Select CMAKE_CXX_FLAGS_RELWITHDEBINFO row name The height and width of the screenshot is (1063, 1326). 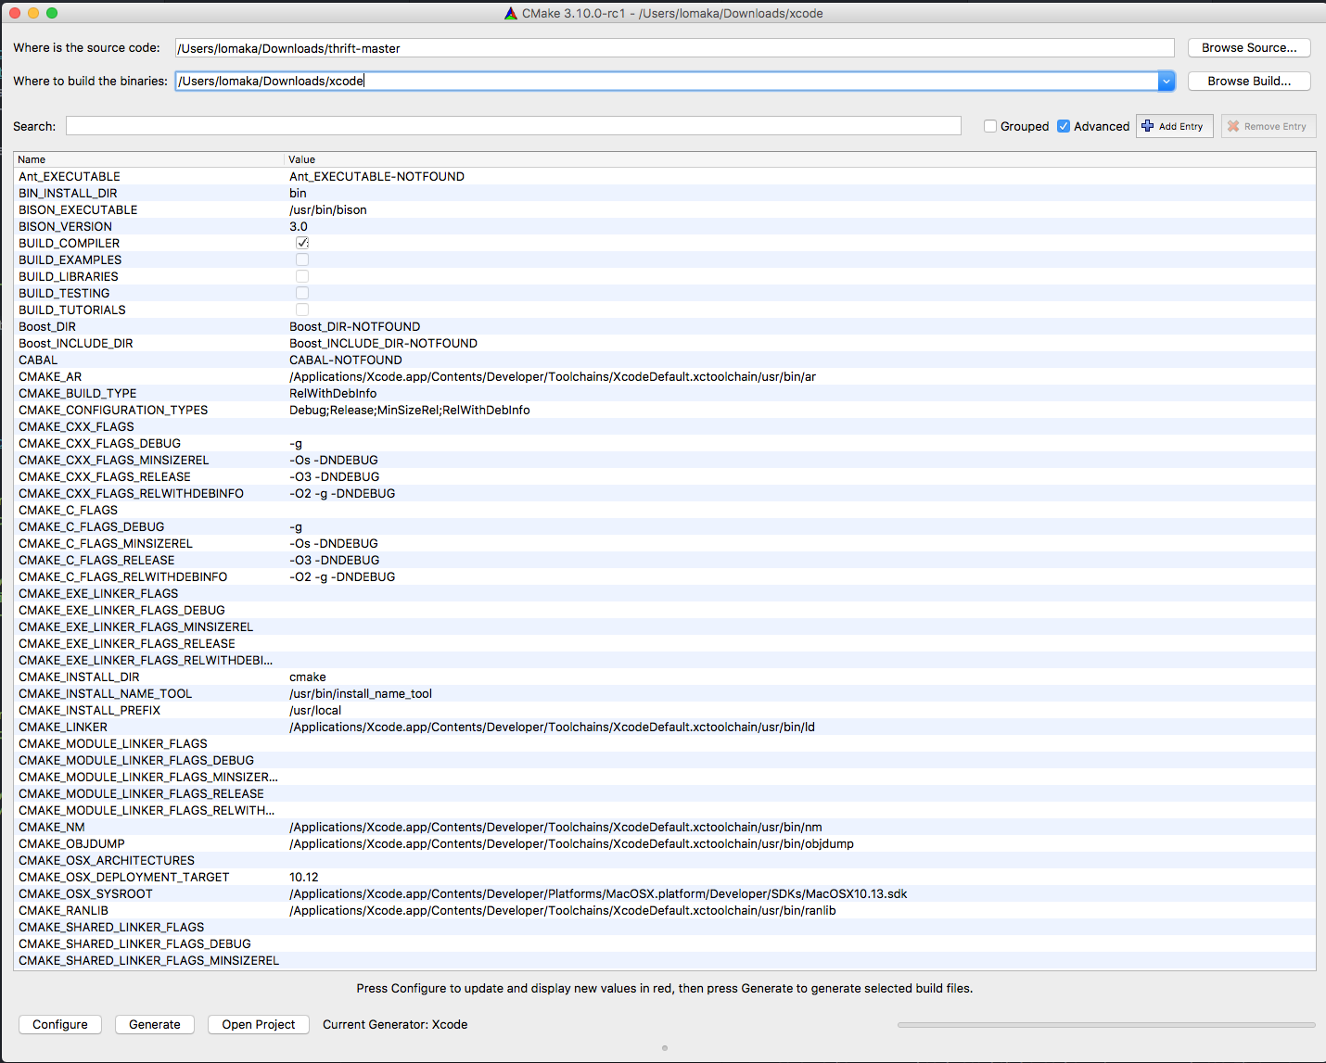point(131,493)
